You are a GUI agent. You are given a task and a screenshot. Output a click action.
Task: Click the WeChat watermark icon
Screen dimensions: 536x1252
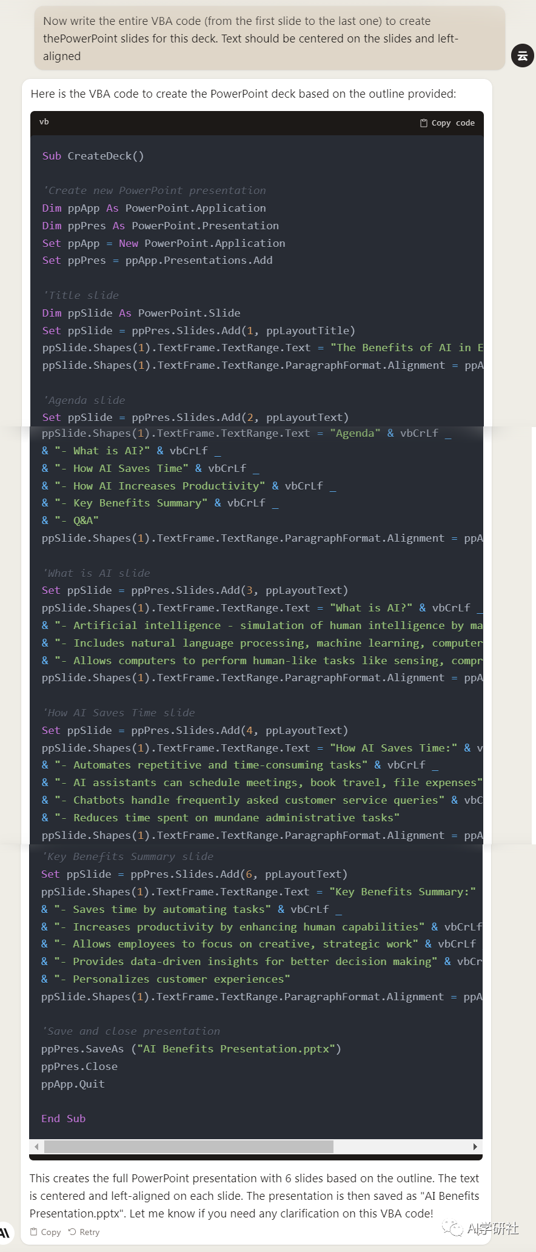452,1229
